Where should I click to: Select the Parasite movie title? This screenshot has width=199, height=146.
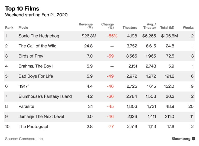click(26, 106)
